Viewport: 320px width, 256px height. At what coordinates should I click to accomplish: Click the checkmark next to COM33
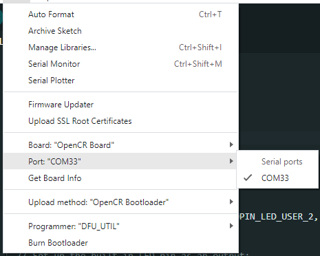tap(248, 178)
